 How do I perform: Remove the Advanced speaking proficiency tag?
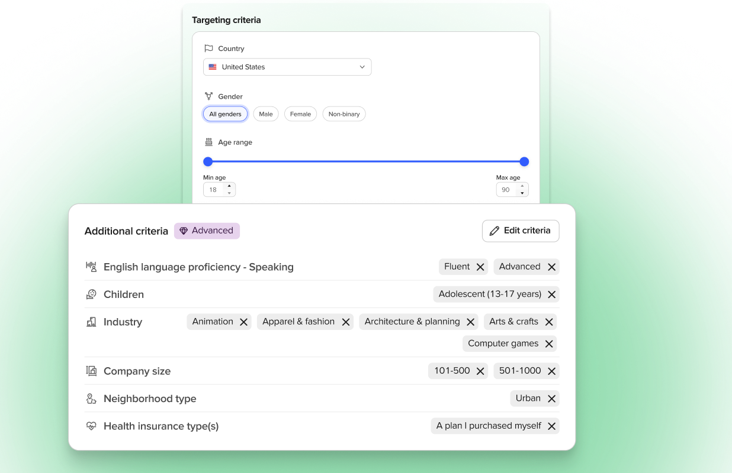tap(551, 267)
